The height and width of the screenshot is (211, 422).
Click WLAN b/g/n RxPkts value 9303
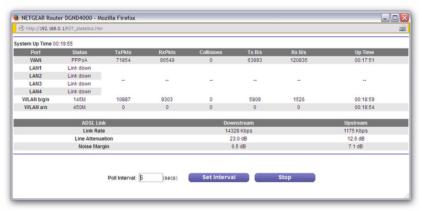pyautogui.click(x=167, y=100)
